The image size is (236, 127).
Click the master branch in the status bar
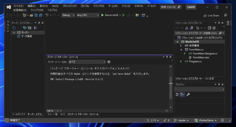click(x=181, y=121)
